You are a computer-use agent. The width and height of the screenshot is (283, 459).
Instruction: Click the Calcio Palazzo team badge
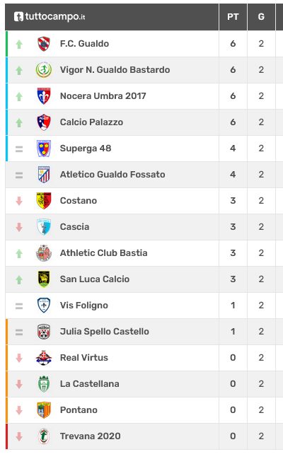[x=44, y=122]
